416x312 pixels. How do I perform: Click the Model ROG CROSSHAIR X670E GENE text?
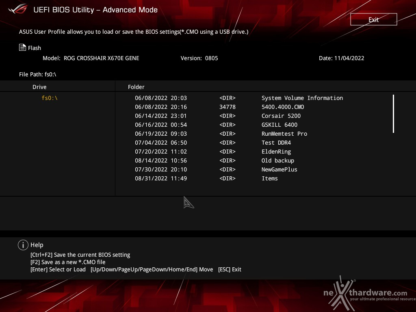pos(91,58)
